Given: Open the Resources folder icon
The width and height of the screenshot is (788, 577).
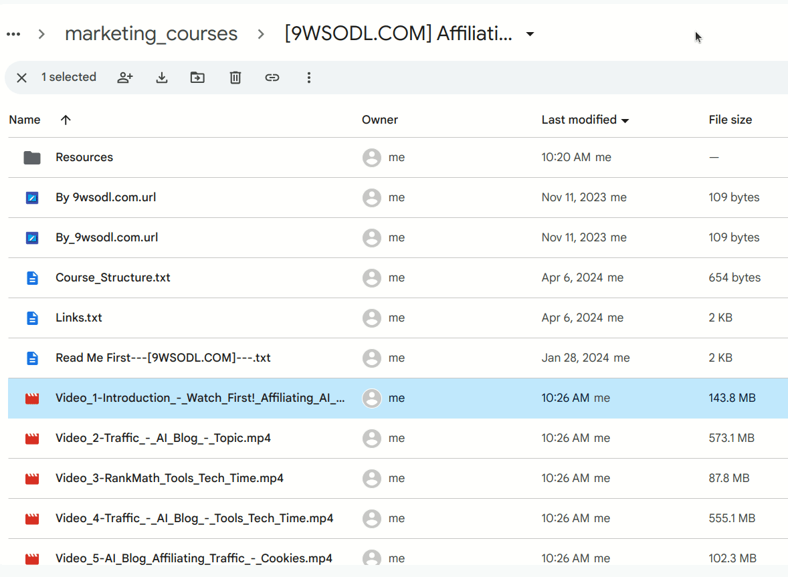Looking at the screenshot, I should point(31,157).
